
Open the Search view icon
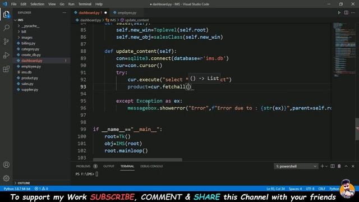point(6,27)
